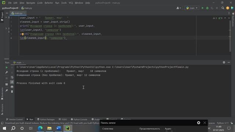The image size is (235, 132).
Task: Toggle soft-wrap in Run console
Action: pyautogui.click(x=12, y=77)
